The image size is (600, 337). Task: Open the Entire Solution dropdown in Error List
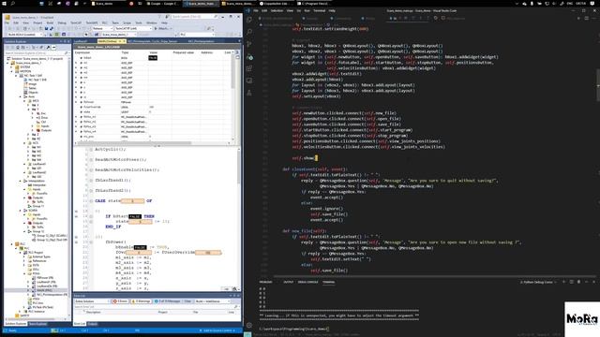(x=93, y=301)
